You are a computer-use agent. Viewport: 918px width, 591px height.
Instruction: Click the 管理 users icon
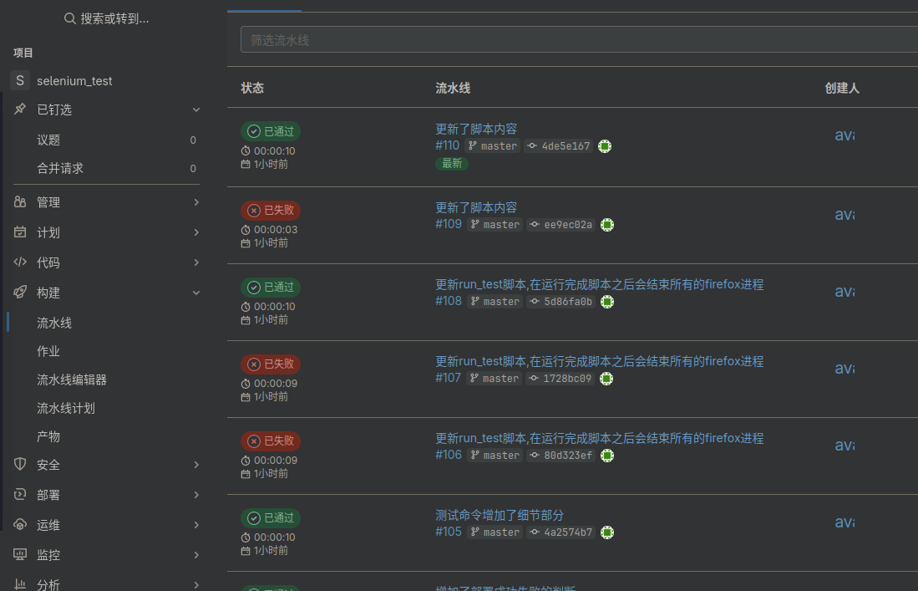(20, 202)
